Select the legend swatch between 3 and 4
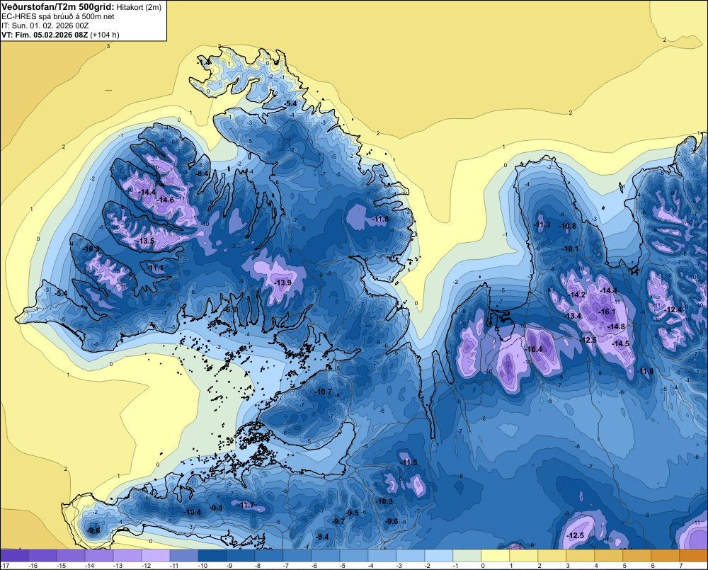Viewport: 708px width, 570px height. point(581,556)
